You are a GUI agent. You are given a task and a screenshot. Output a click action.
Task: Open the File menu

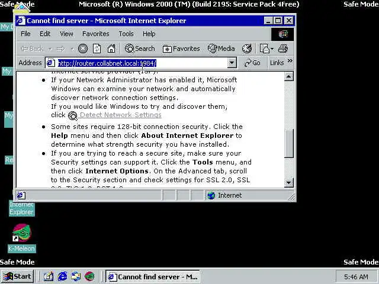25,34
